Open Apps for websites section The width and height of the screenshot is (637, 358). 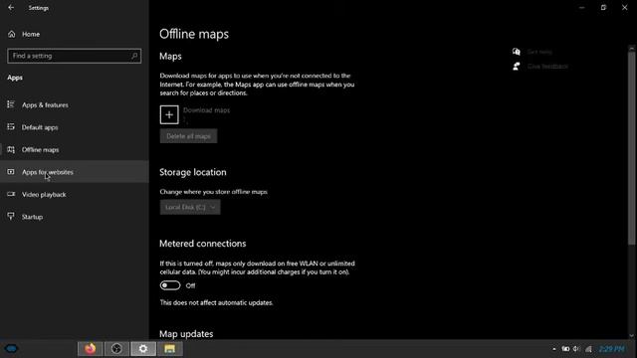(74, 172)
